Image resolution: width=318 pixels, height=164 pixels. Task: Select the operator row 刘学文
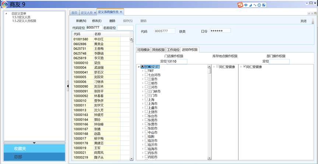[x=101, y=105]
